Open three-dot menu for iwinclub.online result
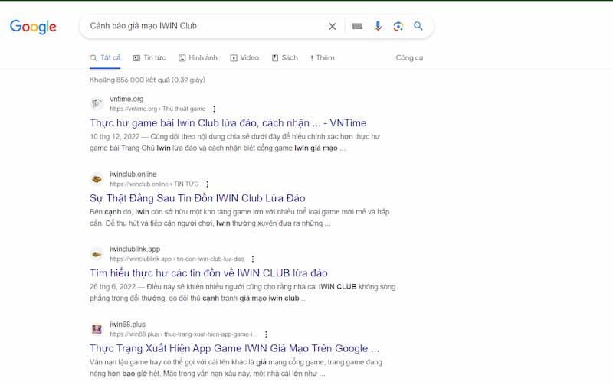The height and width of the screenshot is (385, 613). click(207, 184)
